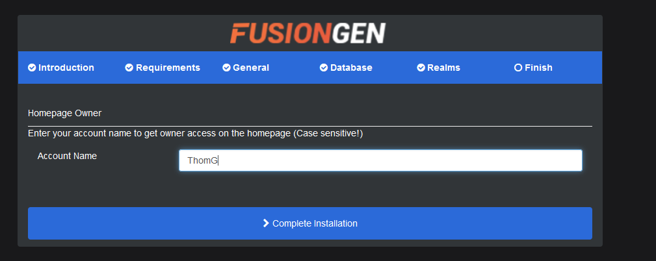Jump to the Realms step
Image resolution: width=656 pixels, height=261 pixels.
click(x=443, y=68)
